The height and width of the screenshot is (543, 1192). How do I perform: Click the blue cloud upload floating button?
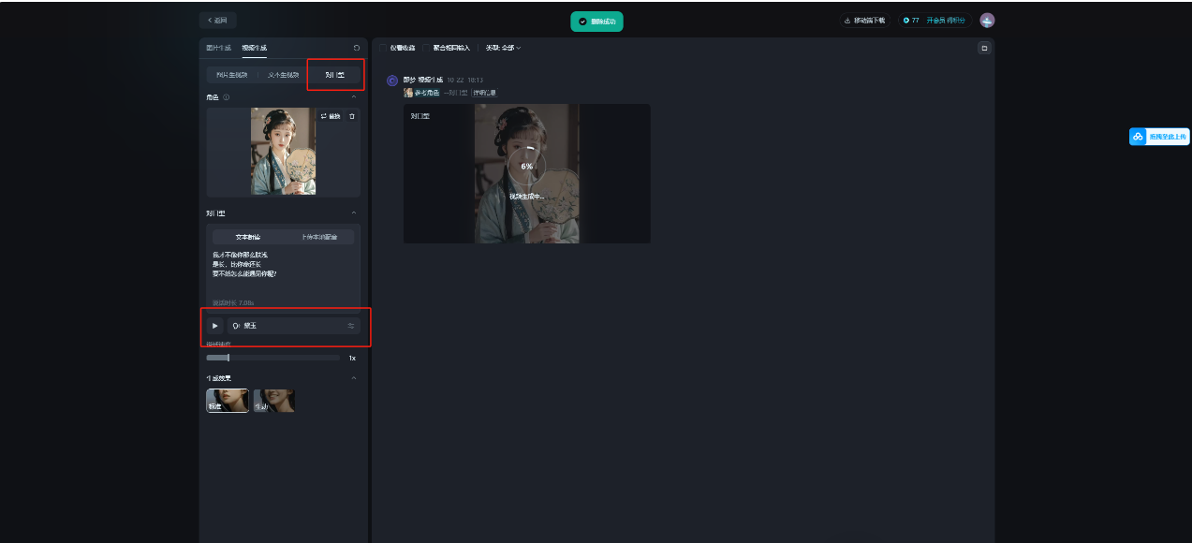tap(1158, 137)
